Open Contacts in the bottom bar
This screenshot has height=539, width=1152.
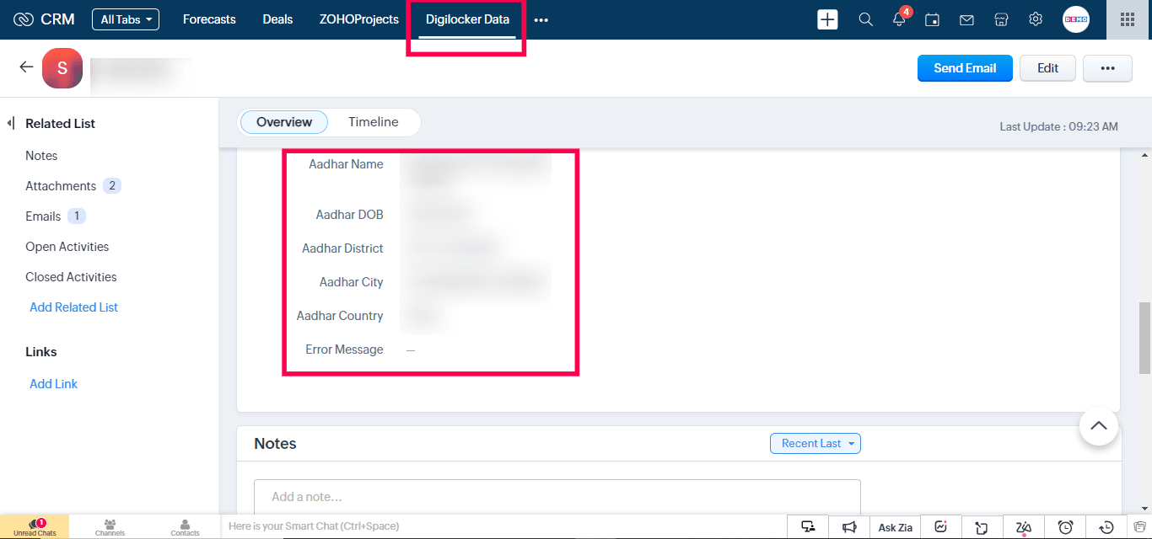tap(185, 527)
